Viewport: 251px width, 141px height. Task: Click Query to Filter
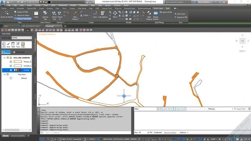[x=21, y=12]
